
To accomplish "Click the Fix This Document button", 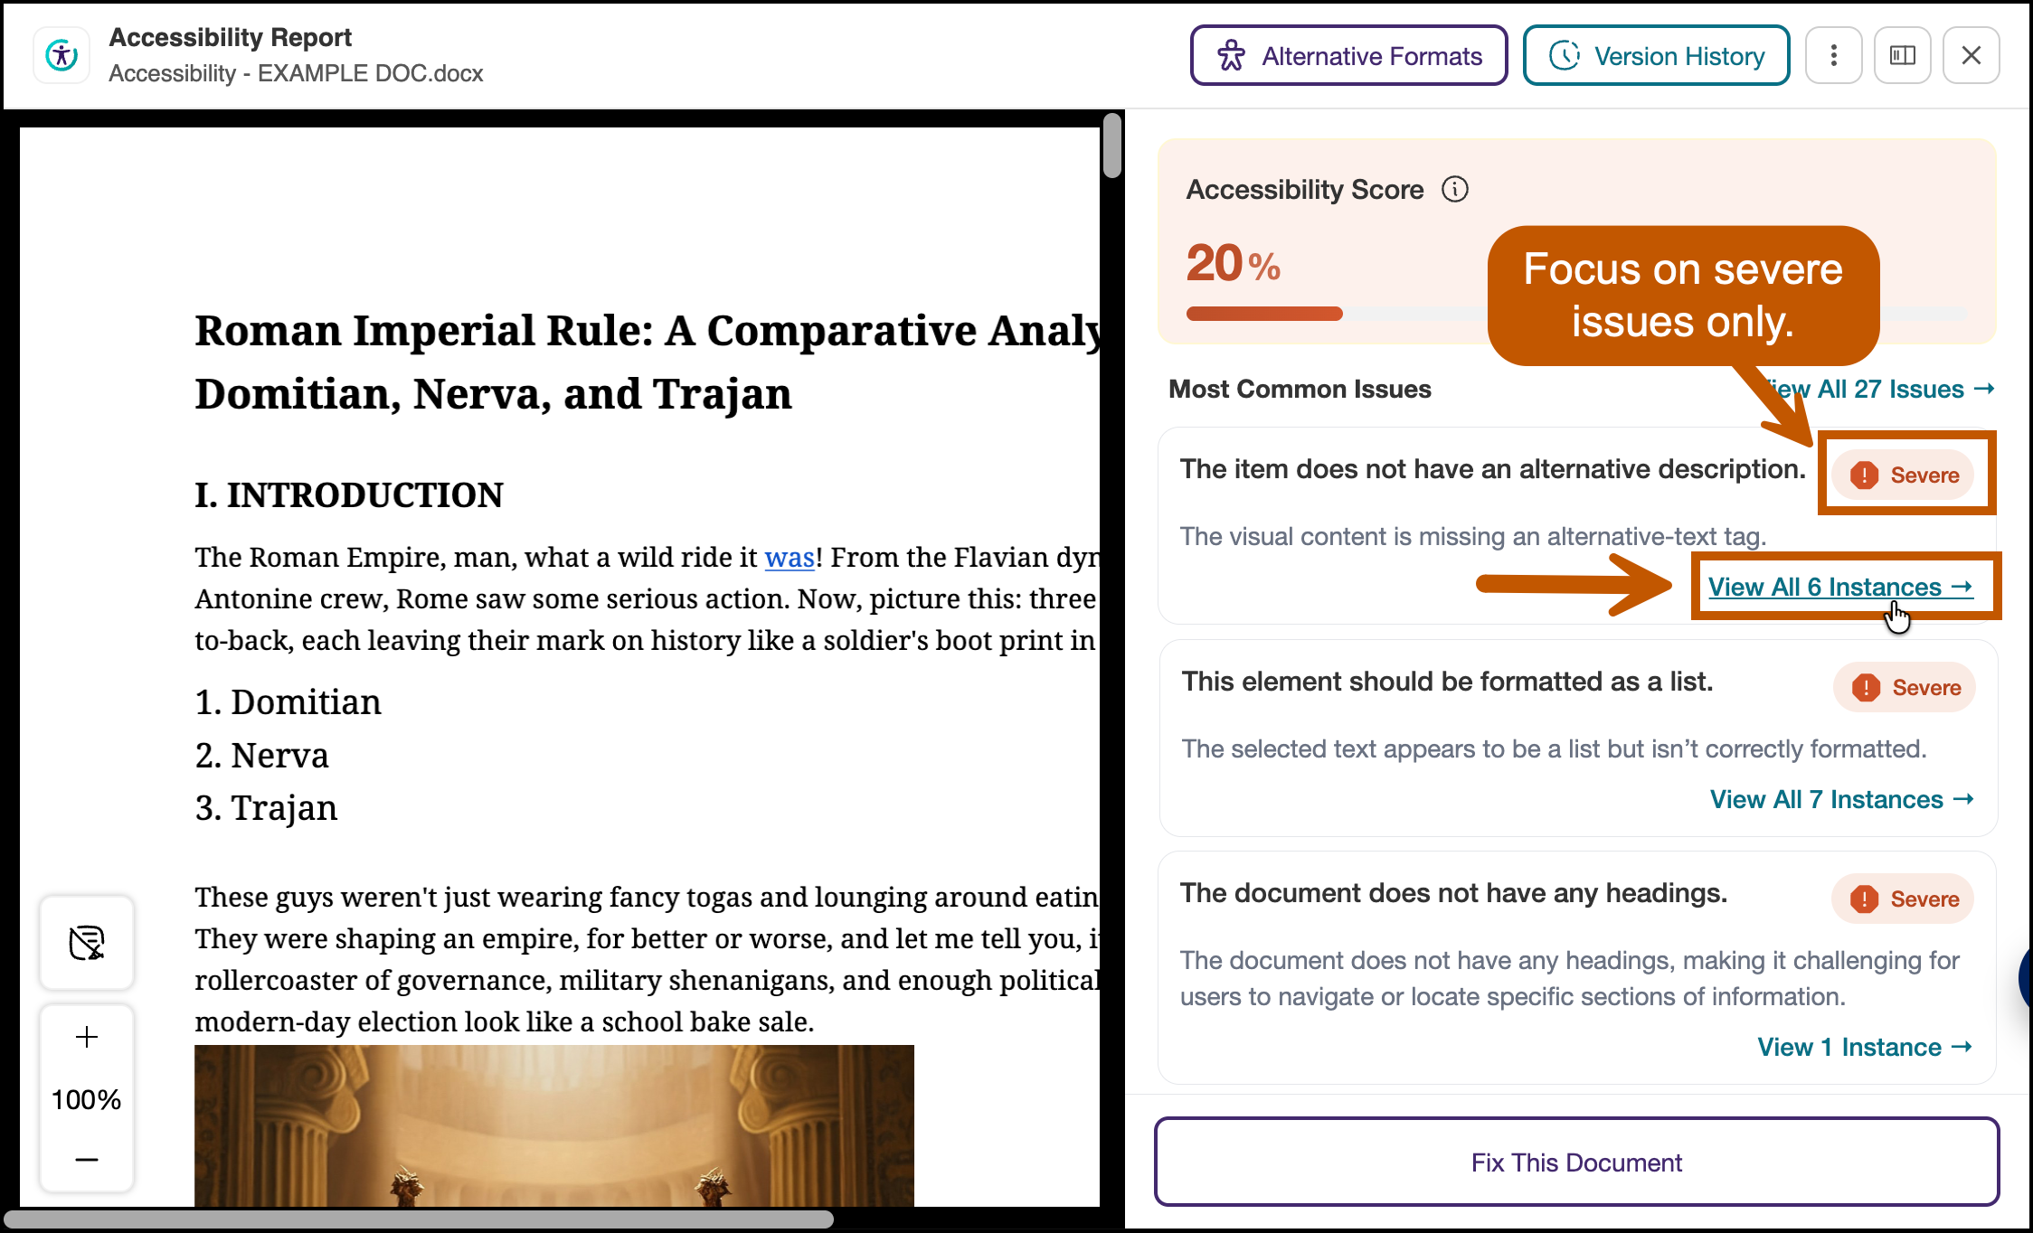I will click(x=1576, y=1162).
